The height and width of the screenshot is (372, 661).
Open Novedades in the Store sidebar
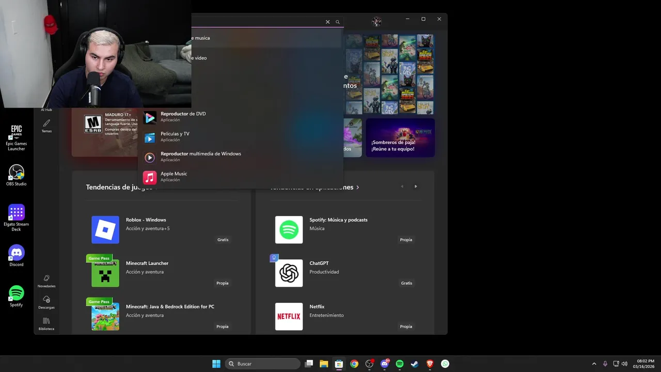(46, 281)
